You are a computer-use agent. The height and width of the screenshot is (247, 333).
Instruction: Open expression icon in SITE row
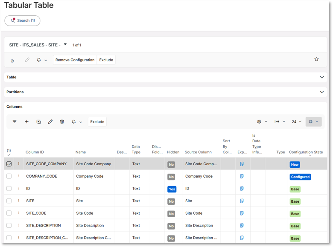tap(242, 201)
